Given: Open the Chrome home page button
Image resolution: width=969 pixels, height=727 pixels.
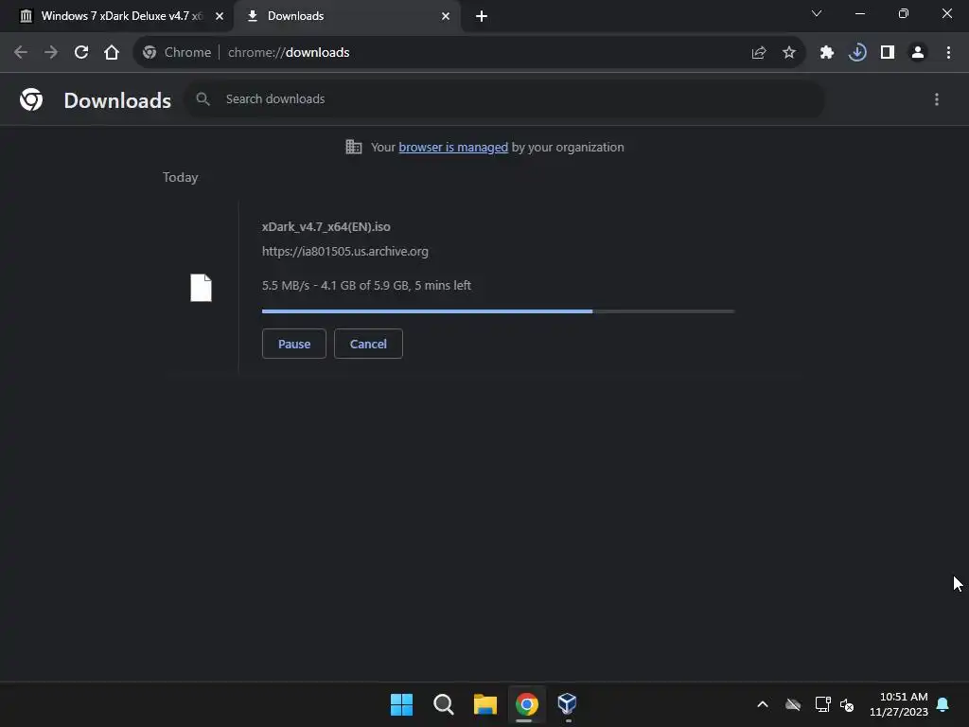Looking at the screenshot, I should (112, 53).
